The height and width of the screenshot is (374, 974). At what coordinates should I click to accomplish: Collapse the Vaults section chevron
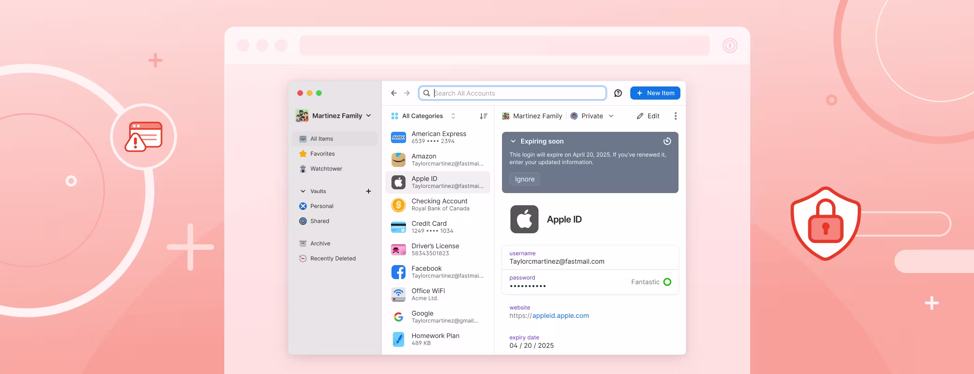tap(303, 191)
